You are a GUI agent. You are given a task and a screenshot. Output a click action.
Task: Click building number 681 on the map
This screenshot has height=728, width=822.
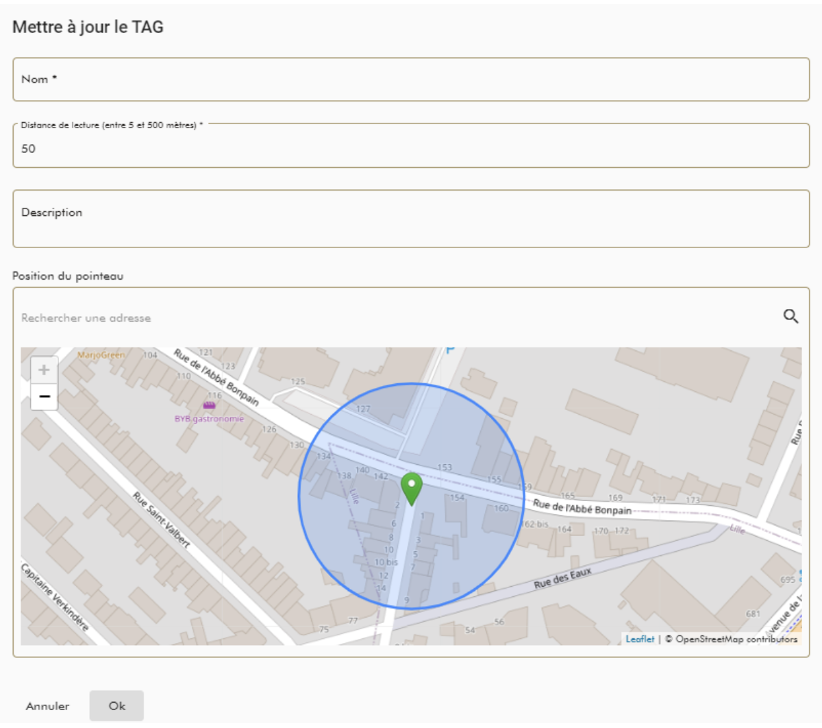coord(753,614)
